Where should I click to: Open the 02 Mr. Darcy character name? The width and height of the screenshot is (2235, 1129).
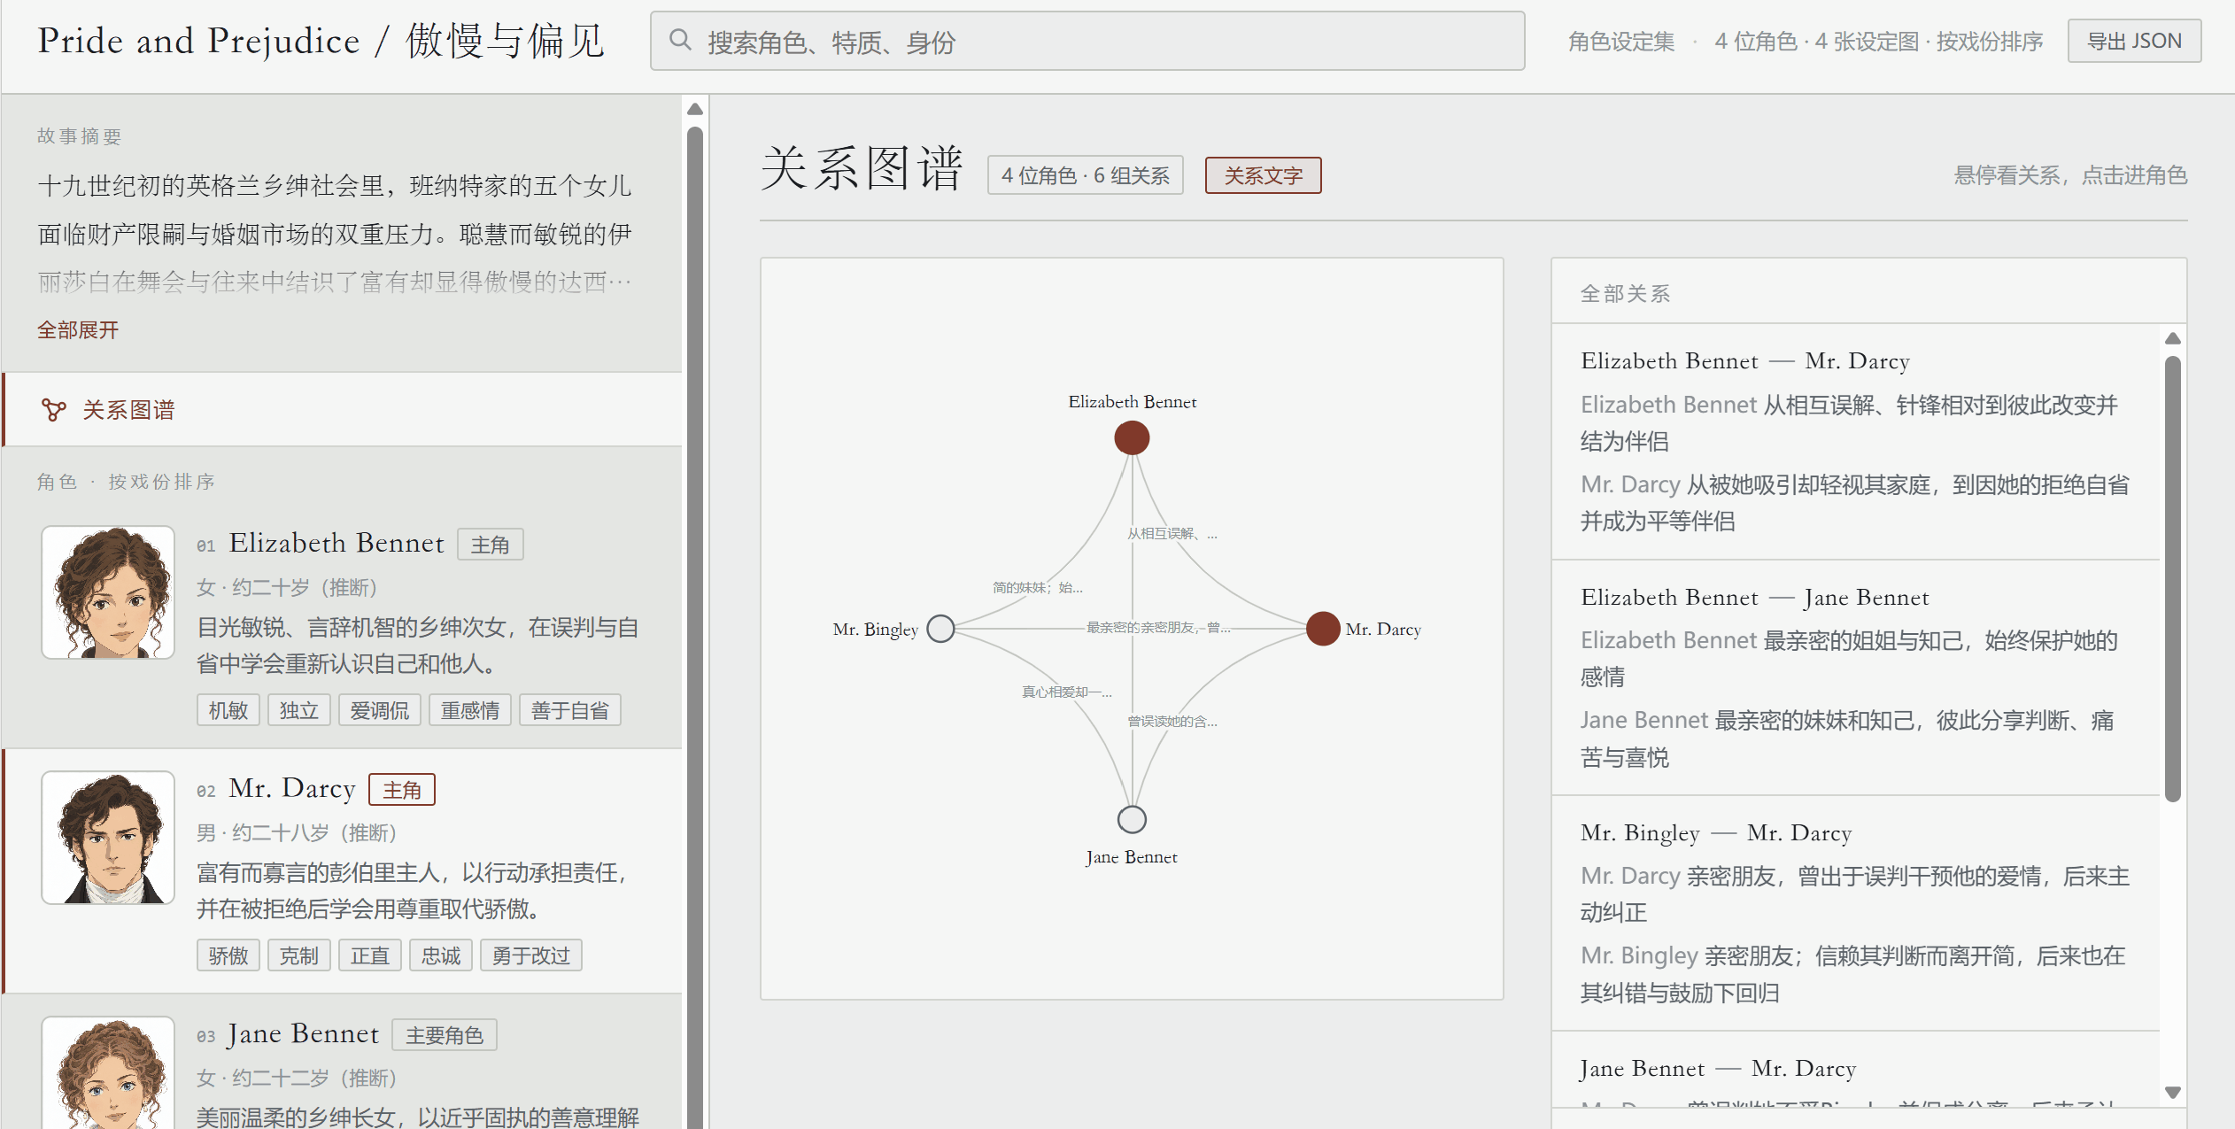[292, 788]
